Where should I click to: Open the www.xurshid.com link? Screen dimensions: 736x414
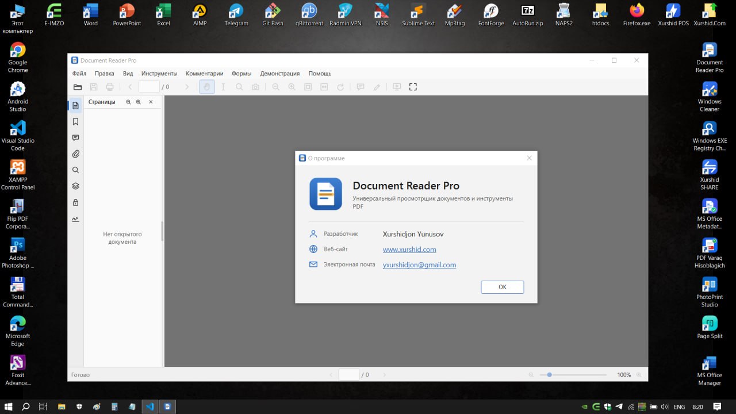click(409, 250)
